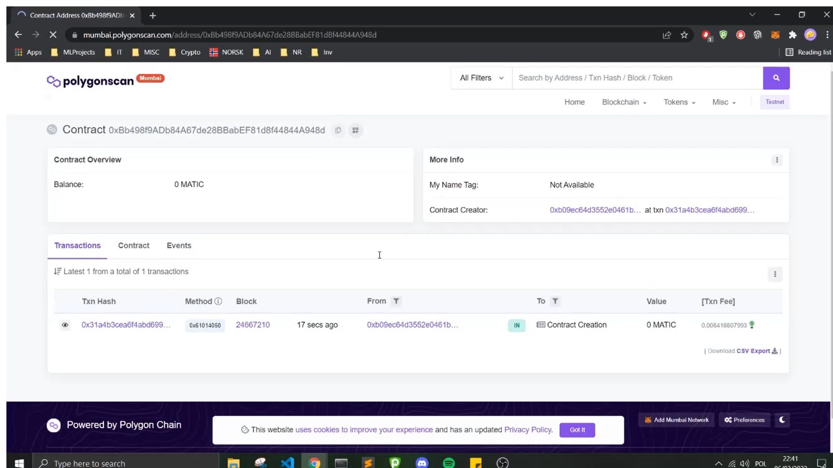Click the Windows Start button
Image resolution: width=833 pixels, height=468 pixels.
(x=19, y=463)
